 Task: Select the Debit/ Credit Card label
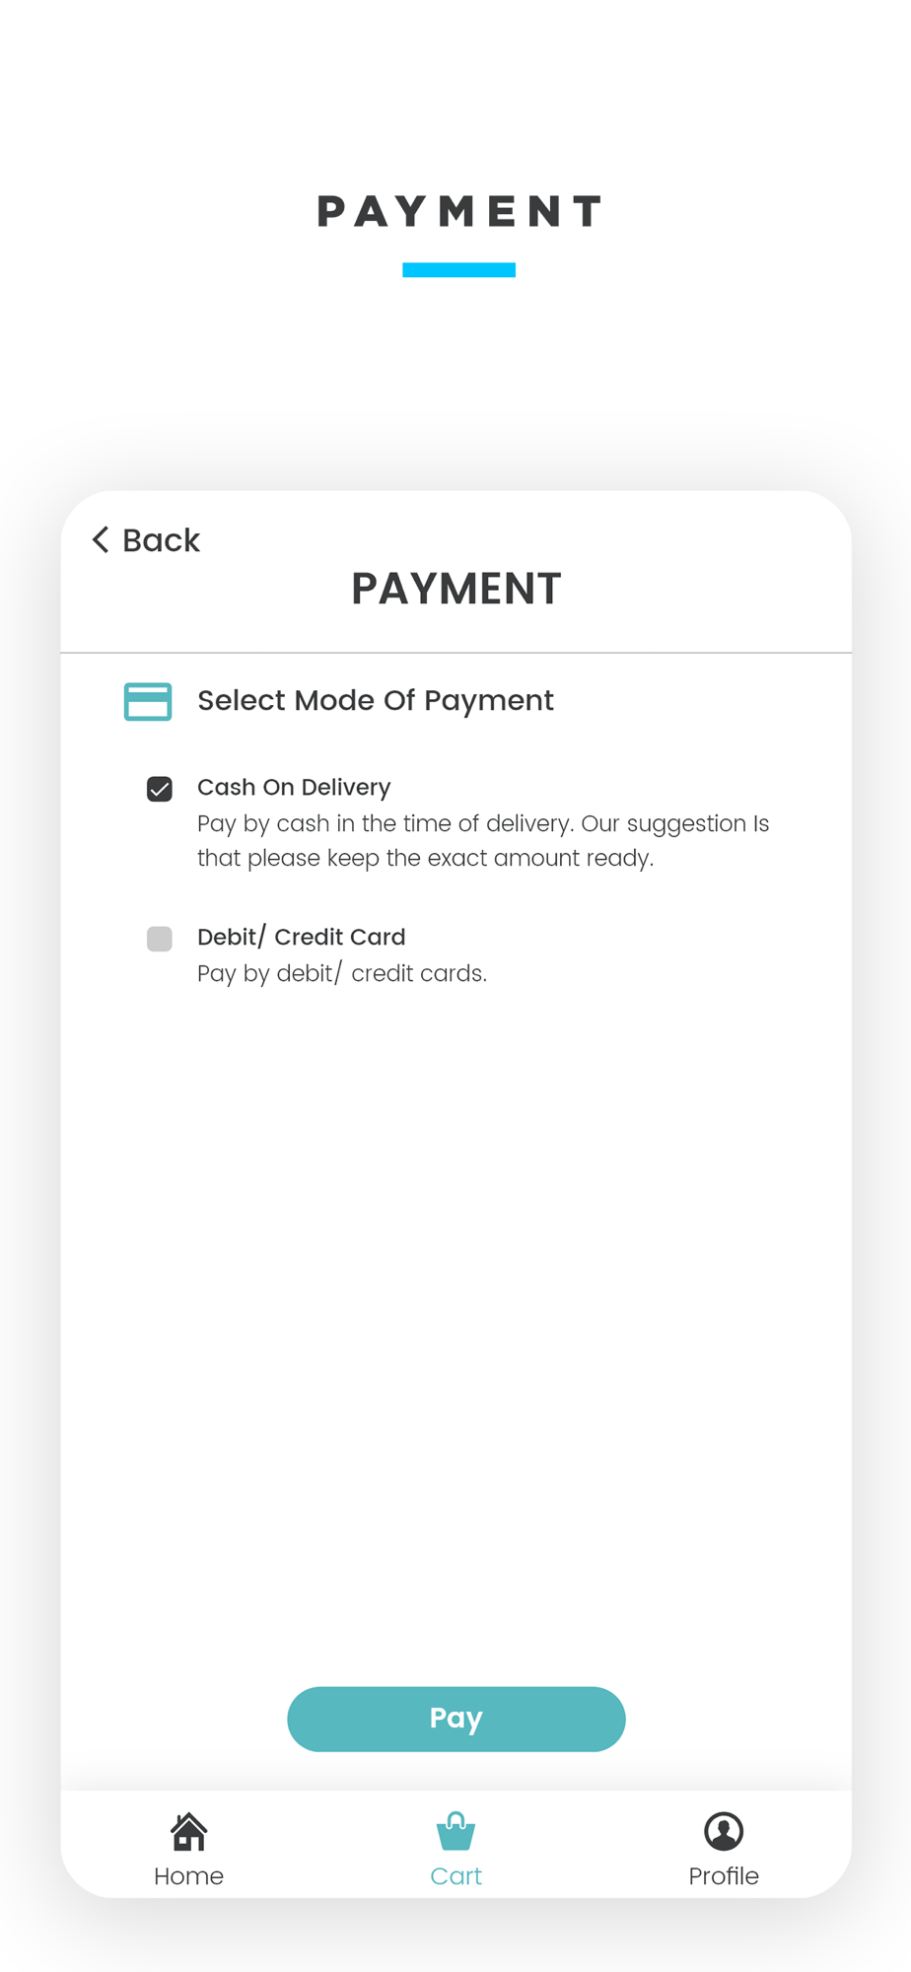[302, 937]
